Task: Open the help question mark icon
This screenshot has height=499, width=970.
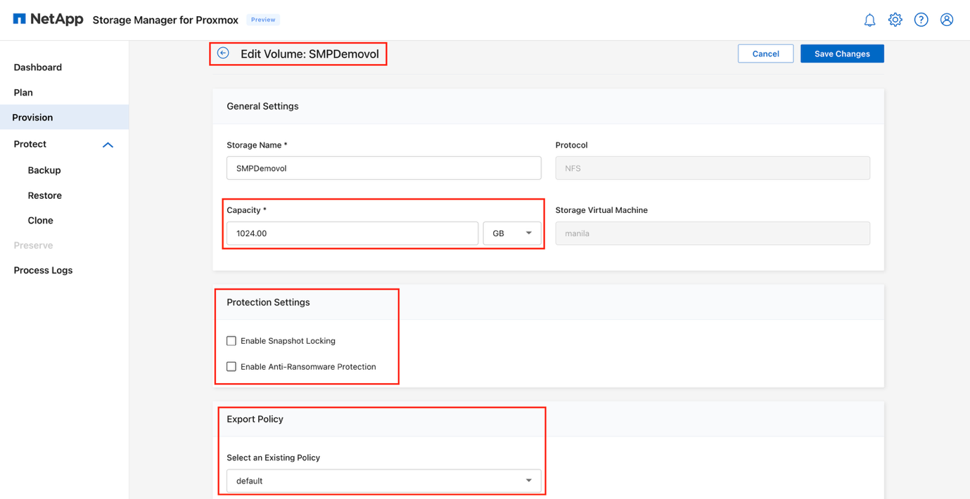Action: 921,20
